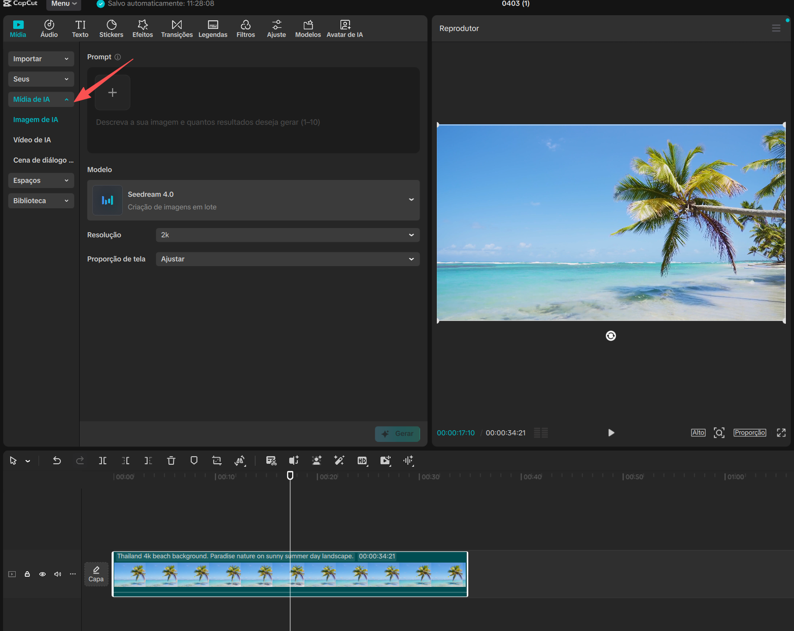The image size is (794, 631).
Task: Open the Stickers panel
Action: 111,29
